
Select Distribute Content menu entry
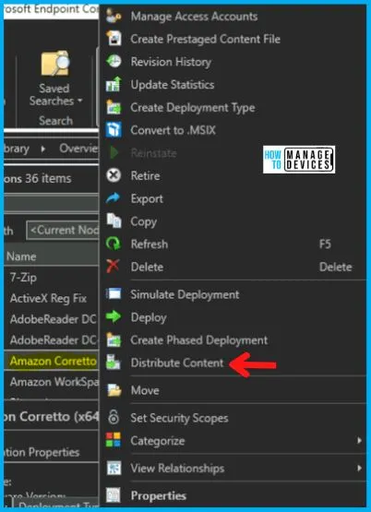(x=177, y=363)
